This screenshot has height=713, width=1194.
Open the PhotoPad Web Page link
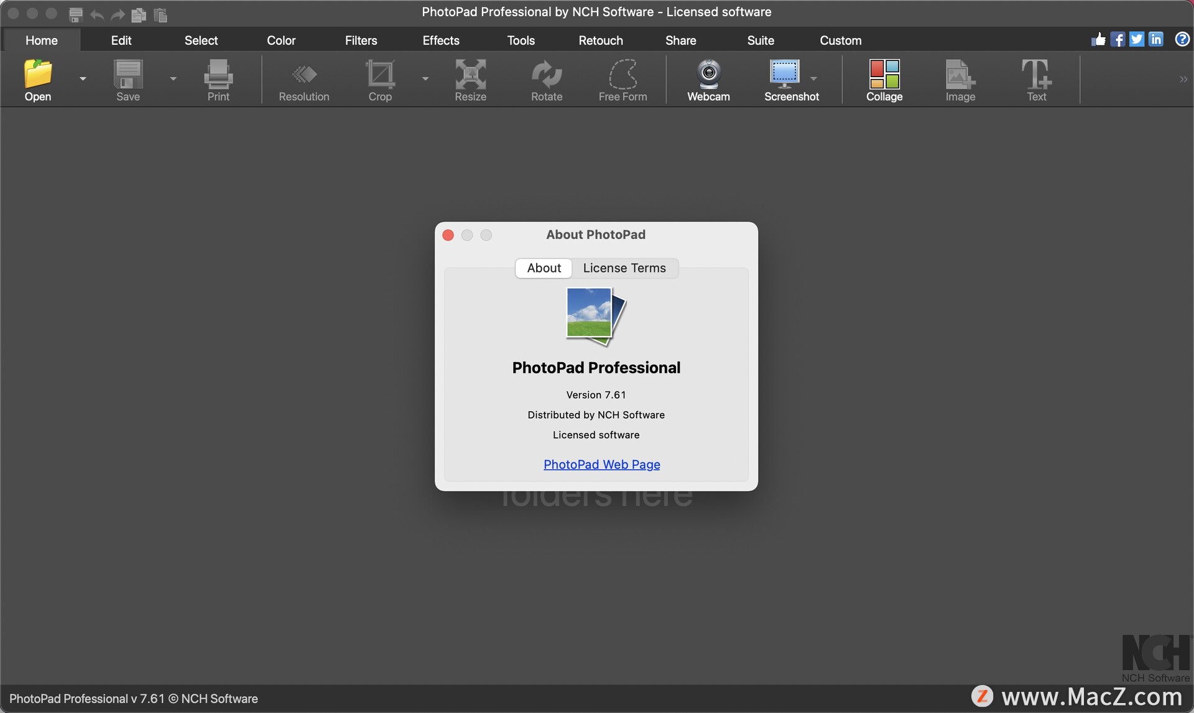(x=602, y=464)
